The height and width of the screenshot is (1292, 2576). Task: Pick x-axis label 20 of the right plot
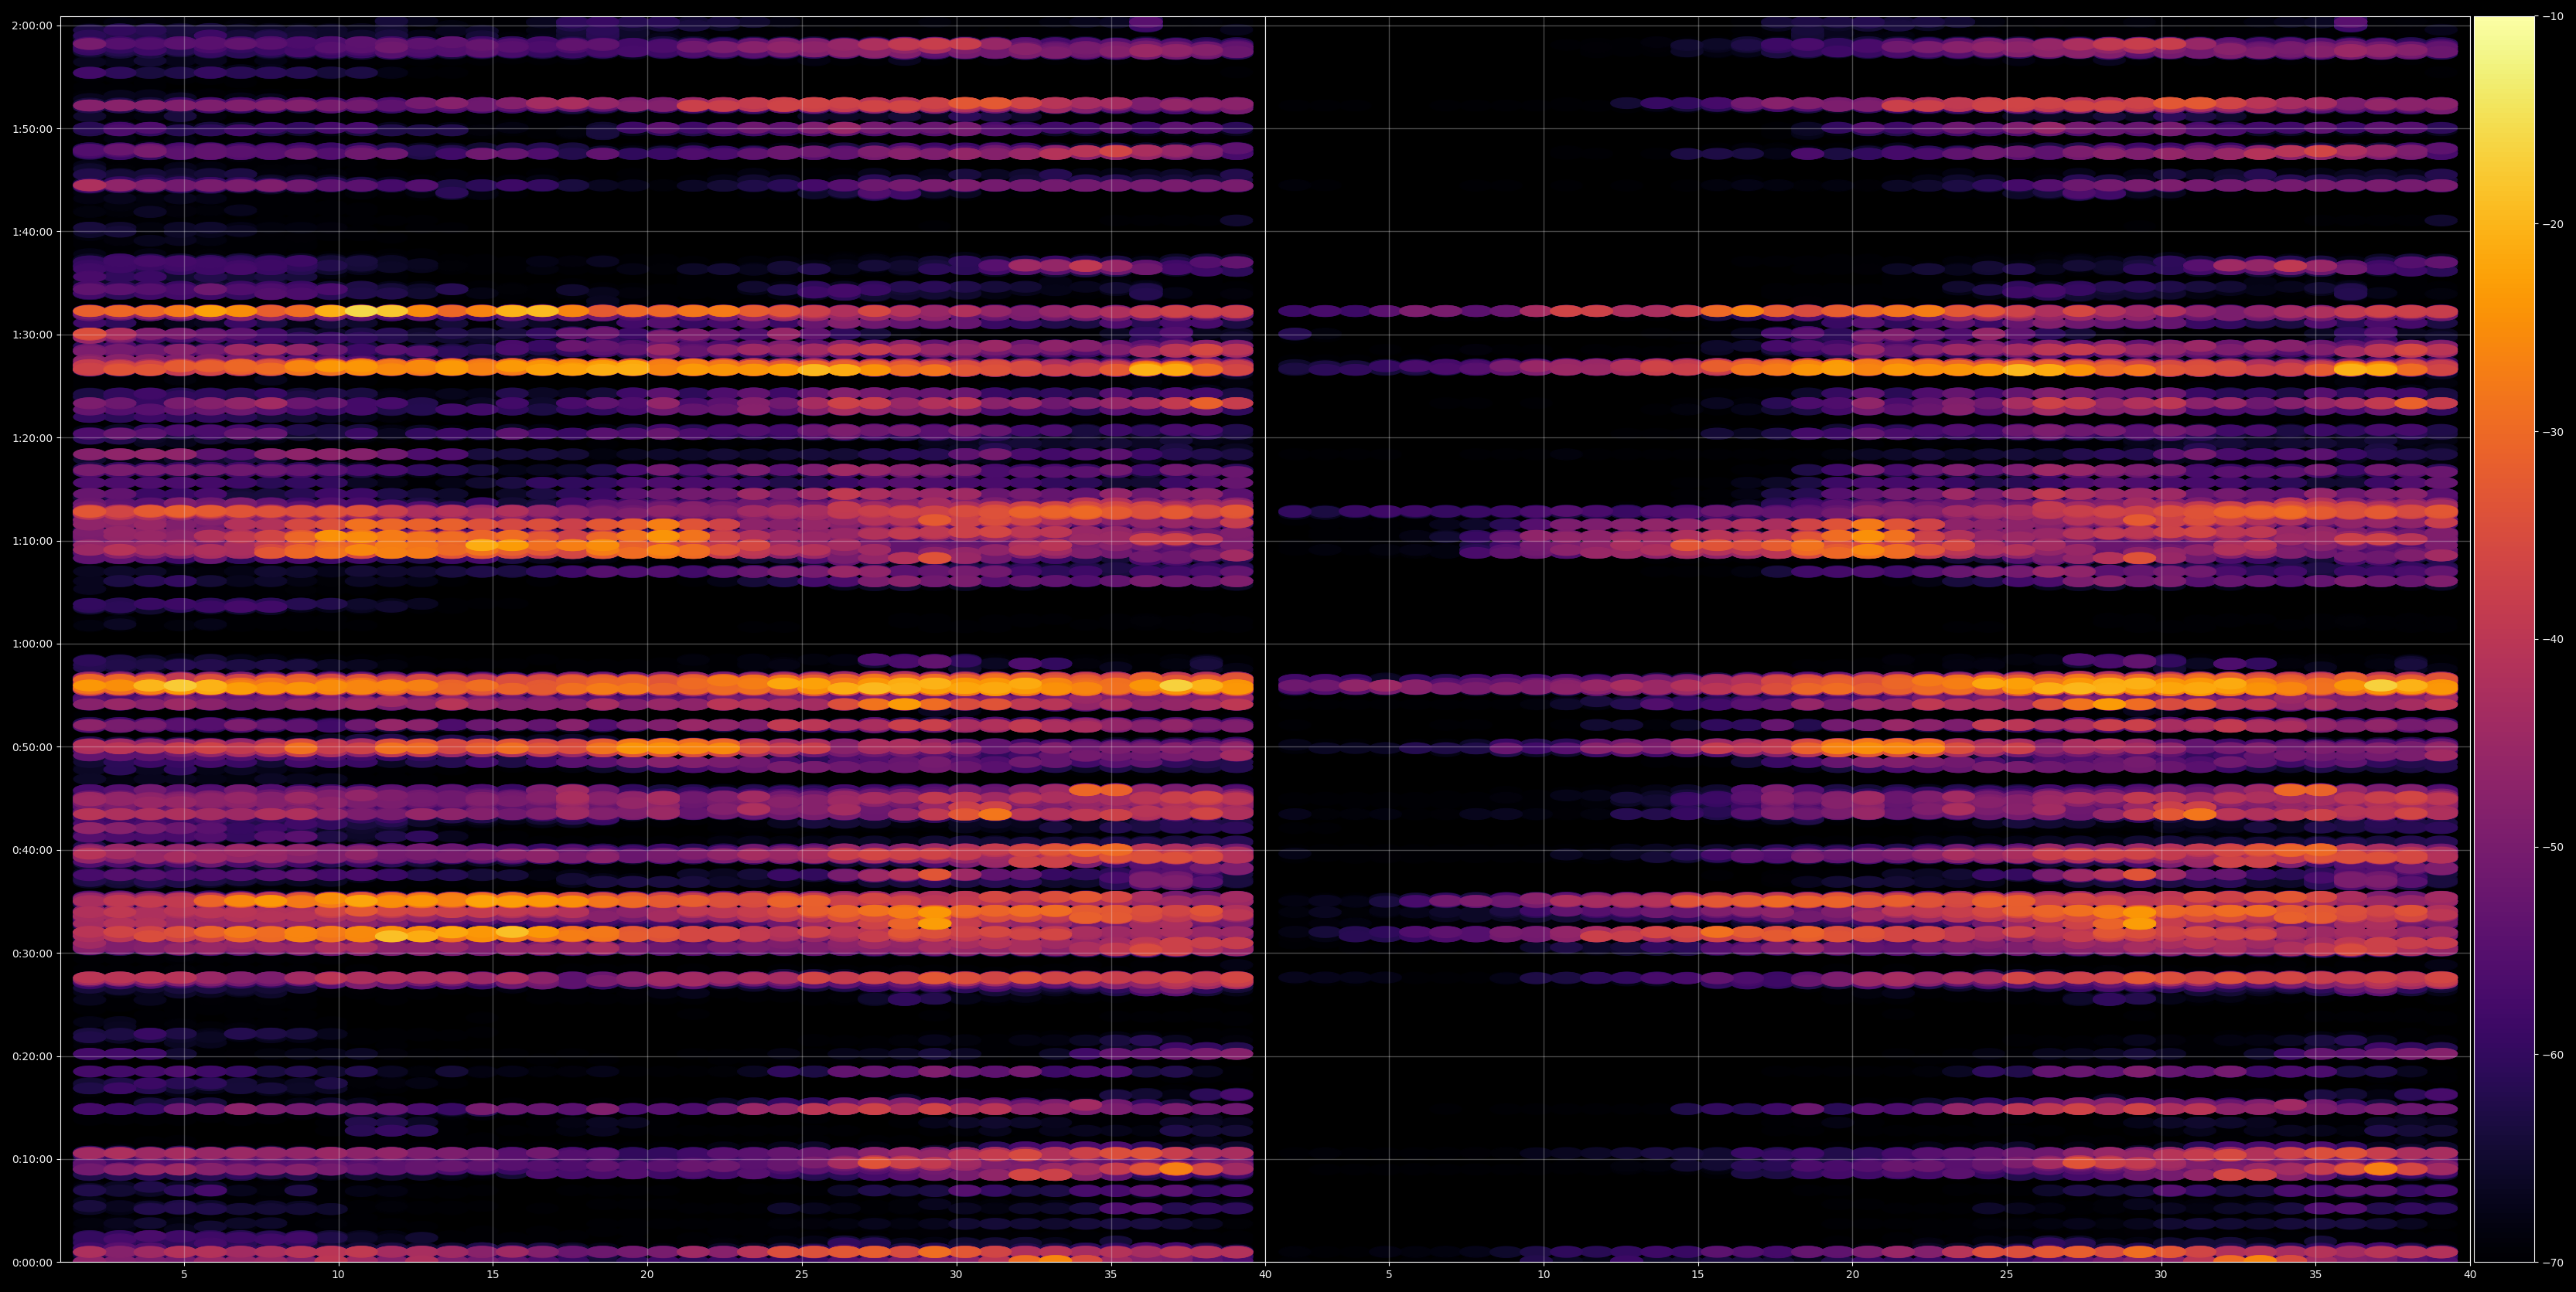click(x=1852, y=1275)
